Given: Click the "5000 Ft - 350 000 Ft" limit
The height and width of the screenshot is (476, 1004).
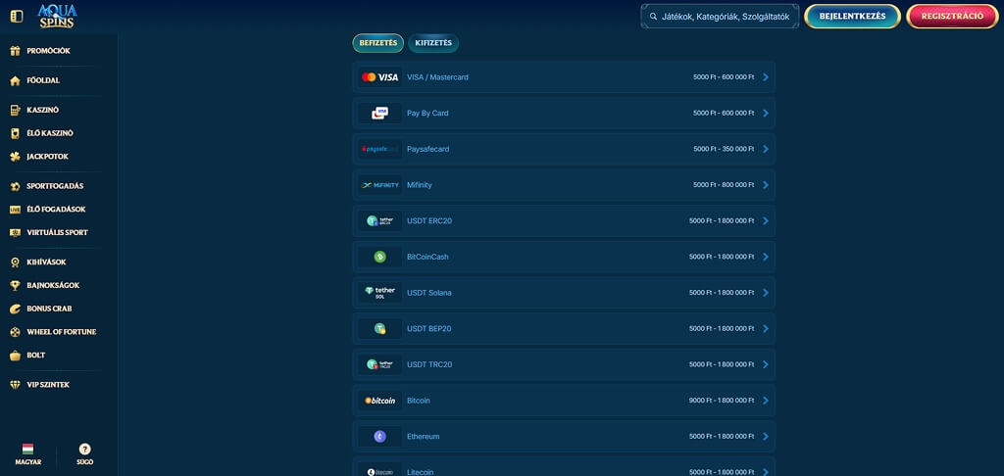Looking at the screenshot, I should pos(724,149).
